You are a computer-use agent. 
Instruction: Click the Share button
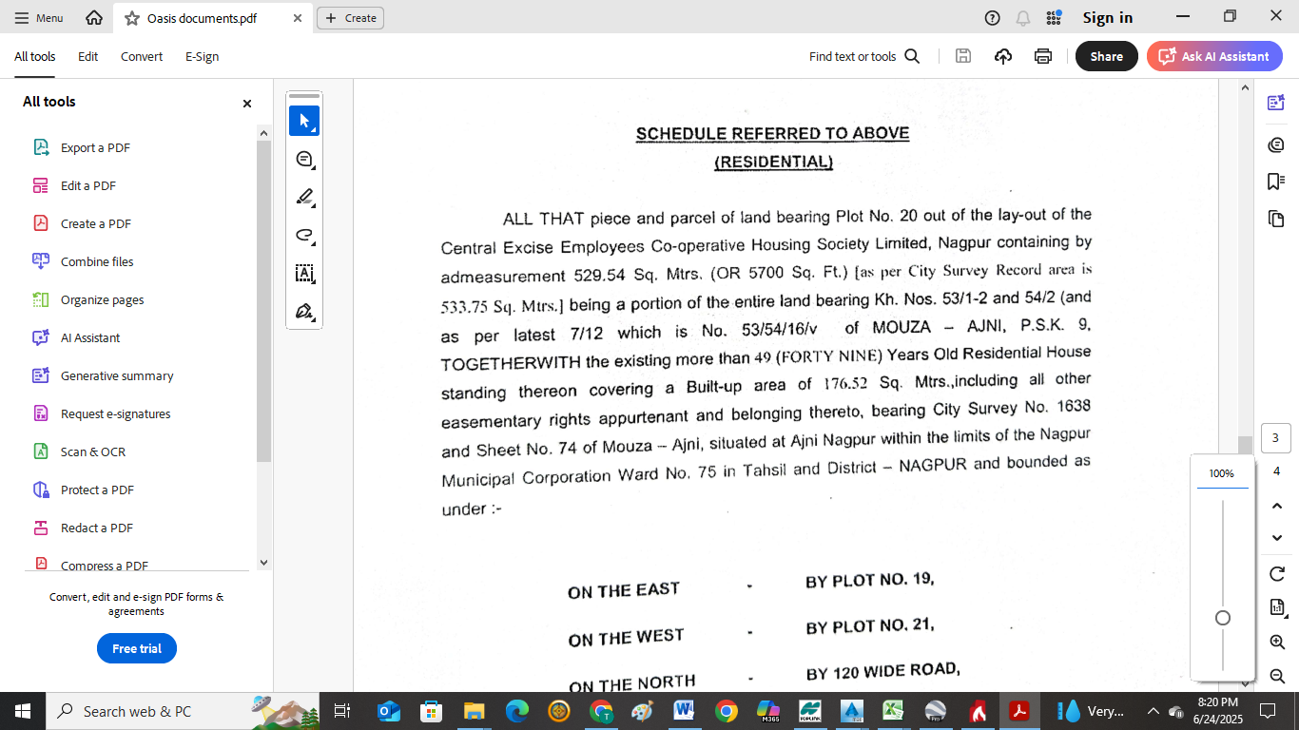1106,56
